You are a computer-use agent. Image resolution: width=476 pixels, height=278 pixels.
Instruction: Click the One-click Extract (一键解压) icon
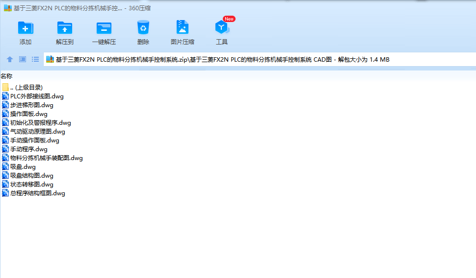[x=104, y=28]
